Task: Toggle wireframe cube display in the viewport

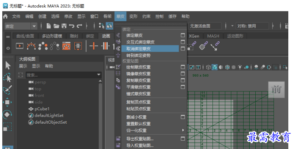Action: (x=208, y=67)
